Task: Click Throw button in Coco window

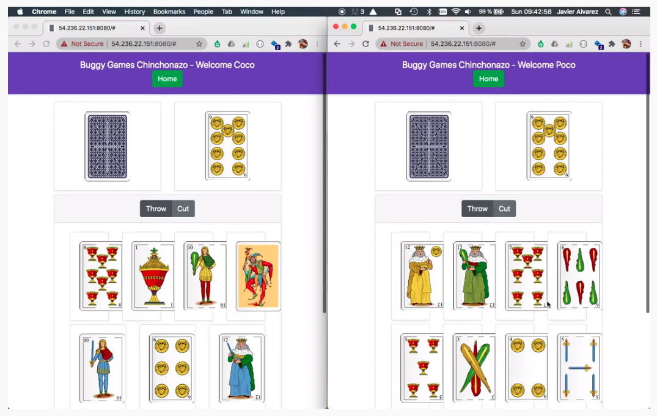Action: click(156, 209)
